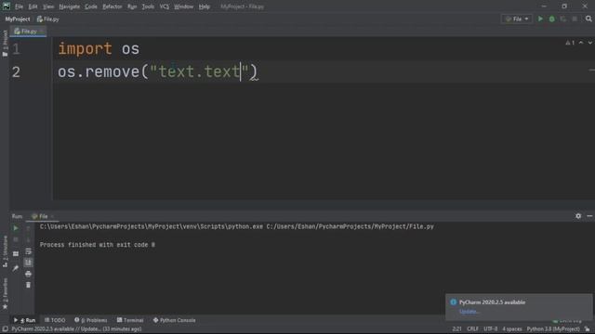Open the Python Console tool window tab
Screen dimensions: 595x334
pyautogui.click(x=174, y=320)
